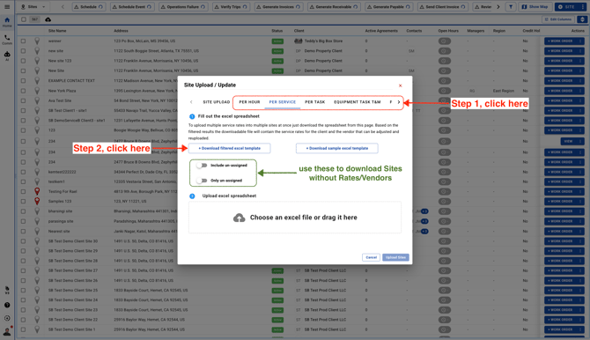Click the red pin for Testing For Rael

tap(37, 191)
